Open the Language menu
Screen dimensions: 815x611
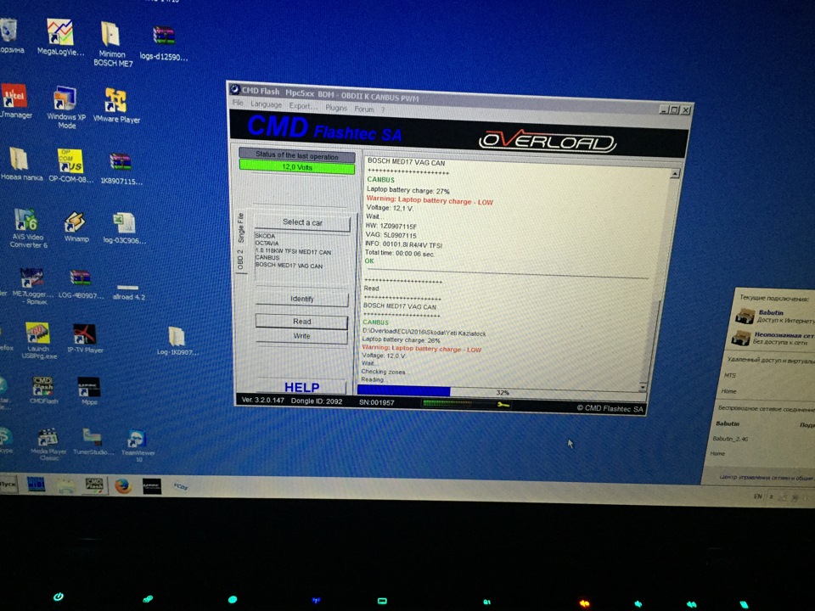click(x=266, y=104)
